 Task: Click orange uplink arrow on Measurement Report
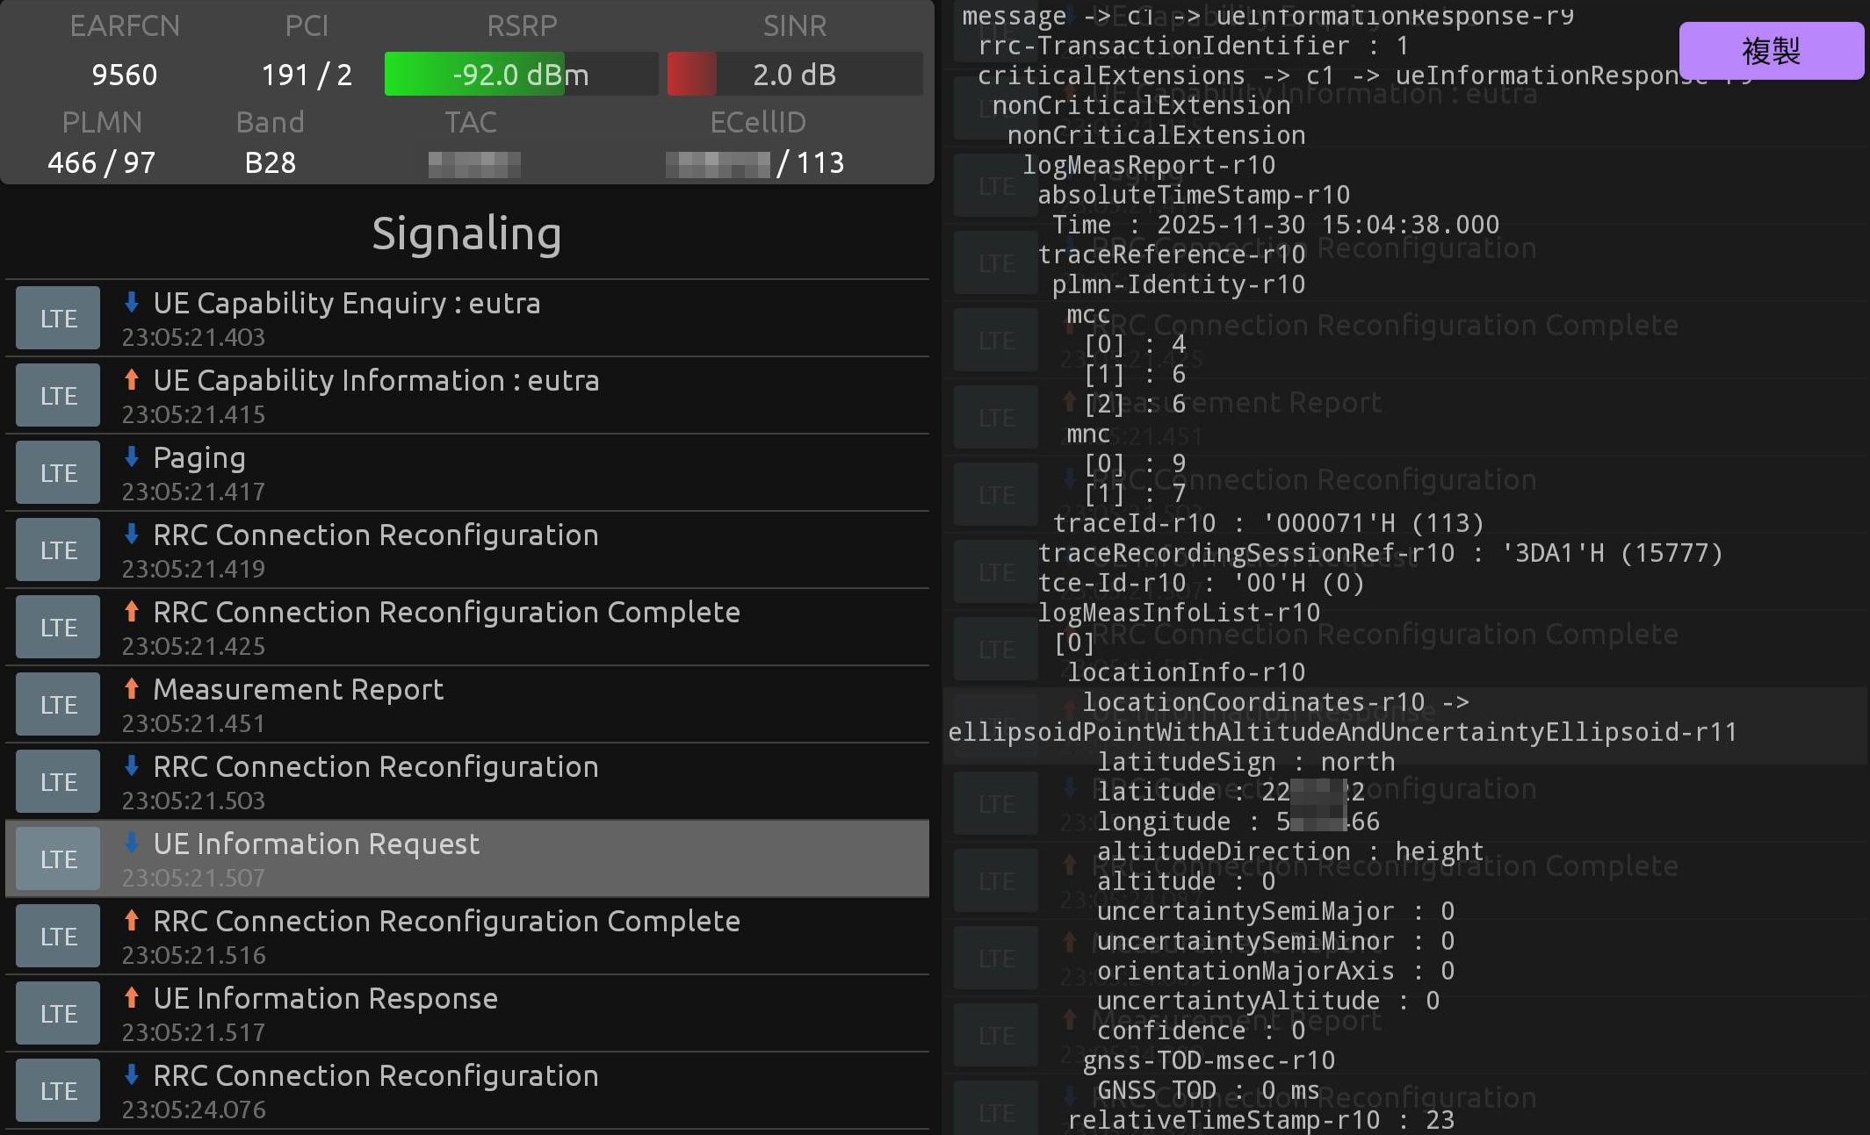click(x=132, y=688)
